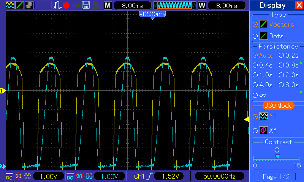This screenshot has height=182, width=304.
Task: Select XY DSO mode radio
Action: point(255,130)
